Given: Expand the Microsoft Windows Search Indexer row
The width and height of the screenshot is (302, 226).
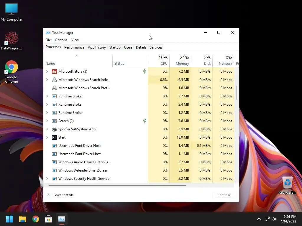Looking at the screenshot, I should (x=47, y=80).
